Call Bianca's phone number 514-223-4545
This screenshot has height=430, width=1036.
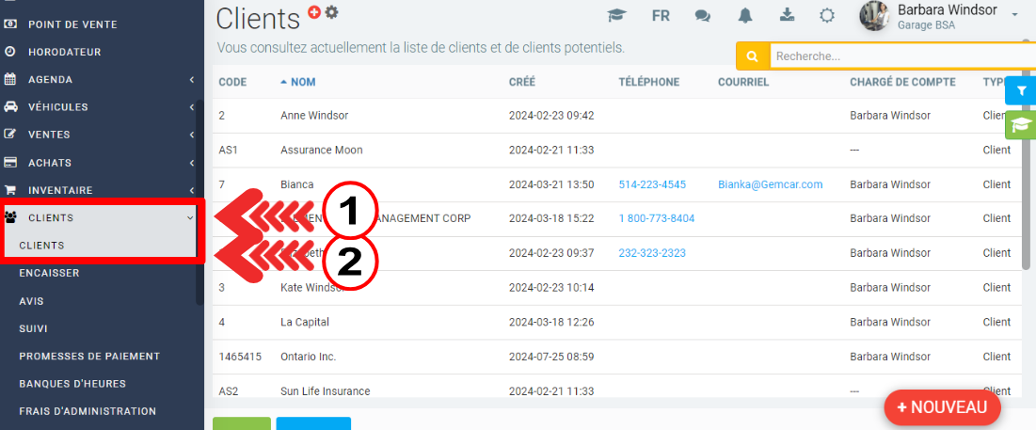[651, 184]
